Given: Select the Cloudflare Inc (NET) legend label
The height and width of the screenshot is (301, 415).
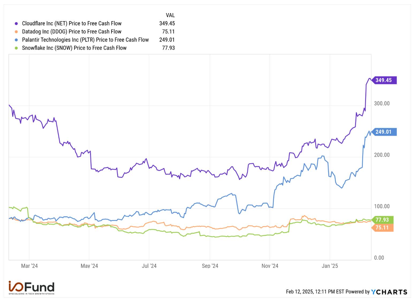Looking at the screenshot, I should [72, 24].
